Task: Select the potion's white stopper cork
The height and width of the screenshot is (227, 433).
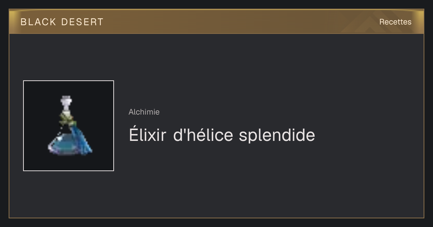Action: 65,103
